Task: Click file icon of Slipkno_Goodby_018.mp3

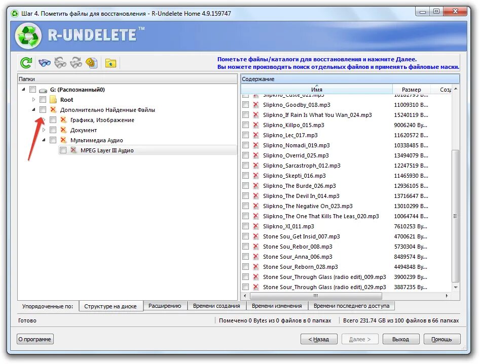Action: point(255,105)
